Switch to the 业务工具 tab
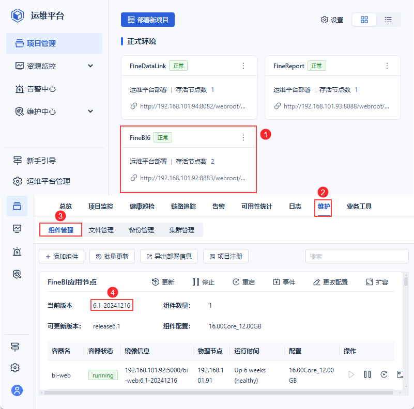This screenshot has width=414, height=409. pyautogui.click(x=359, y=207)
